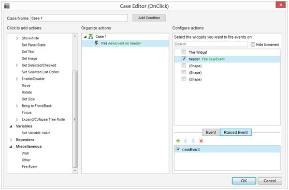Click the Case 1 flow diagram icon

point(91,36)
